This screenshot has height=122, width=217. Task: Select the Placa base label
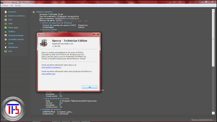pyautogui.click(x=13, y=28)
